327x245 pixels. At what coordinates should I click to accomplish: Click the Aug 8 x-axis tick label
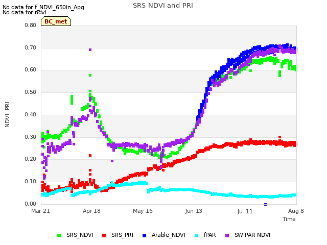tap(296, 211)
